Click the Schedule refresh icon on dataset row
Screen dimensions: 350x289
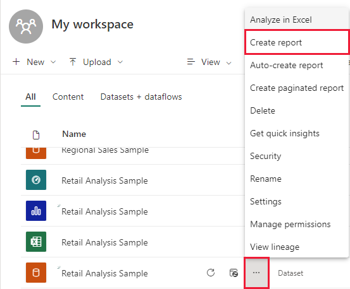234,273
